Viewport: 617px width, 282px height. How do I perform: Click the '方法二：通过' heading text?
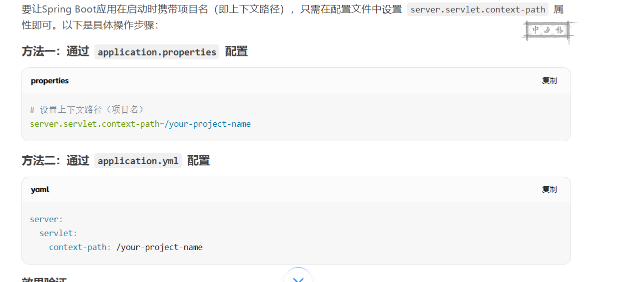pos(55,160)
